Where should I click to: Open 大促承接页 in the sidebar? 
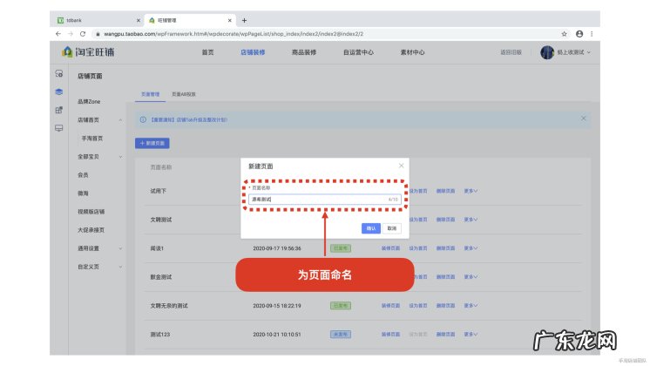point(91,230)
